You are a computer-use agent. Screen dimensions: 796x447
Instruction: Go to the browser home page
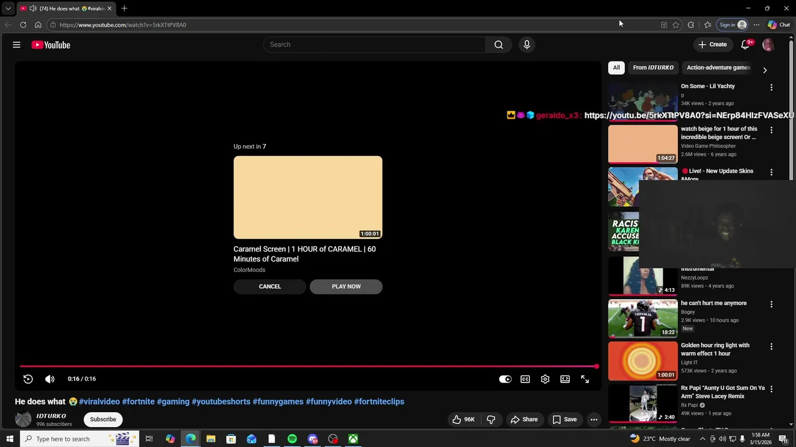[38, 25]
